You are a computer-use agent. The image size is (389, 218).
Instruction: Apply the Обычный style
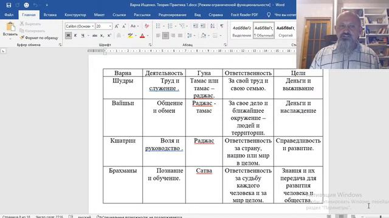[x=263, y=31]
